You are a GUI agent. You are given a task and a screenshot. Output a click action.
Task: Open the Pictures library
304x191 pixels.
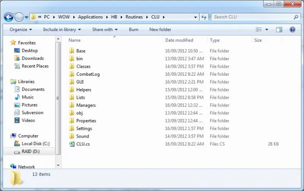(30, 105)
